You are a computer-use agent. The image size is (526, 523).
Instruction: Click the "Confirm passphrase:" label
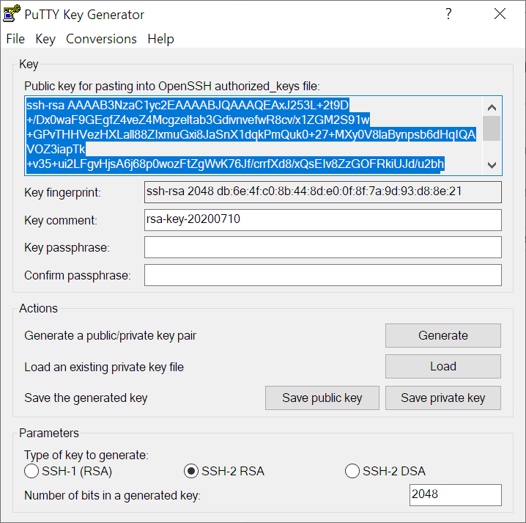78,276
